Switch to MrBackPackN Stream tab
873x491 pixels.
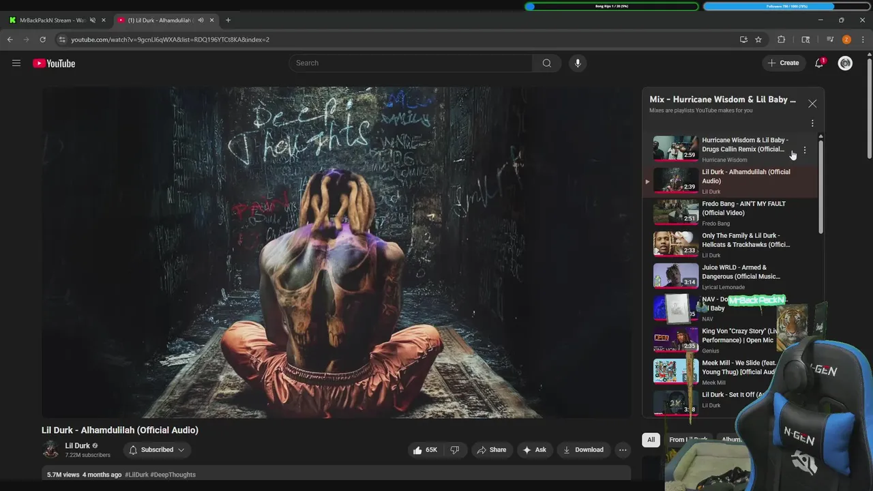pyautogui.click(x=53, y=20)
